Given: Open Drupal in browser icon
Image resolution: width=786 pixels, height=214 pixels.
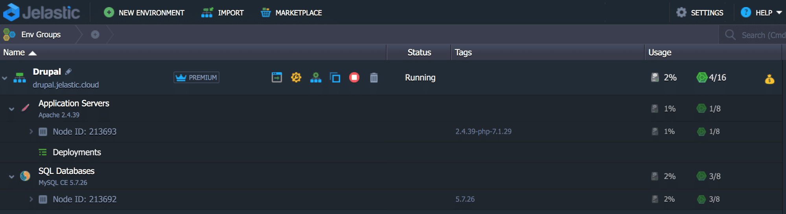Looking at the screenshot, I should click(277, 77).
